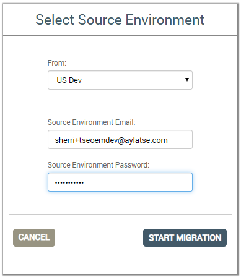Click the horizontal divider above the buttons
Screen dimensions: 241x277
120,215
